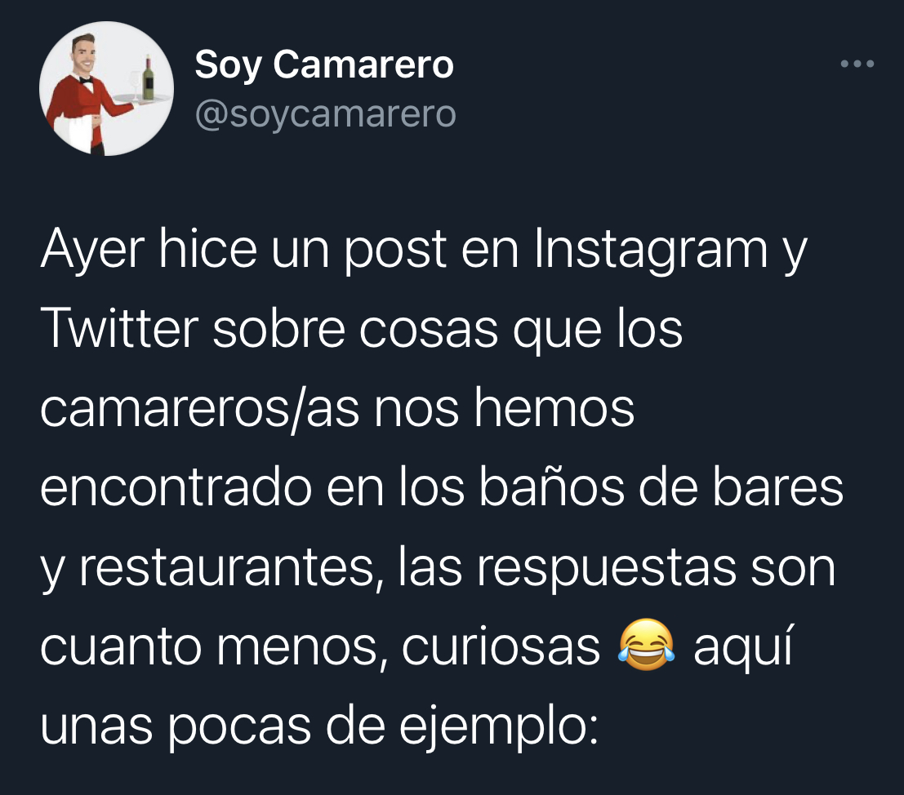Click the waiter's face in profile picture

coord(85,56)
